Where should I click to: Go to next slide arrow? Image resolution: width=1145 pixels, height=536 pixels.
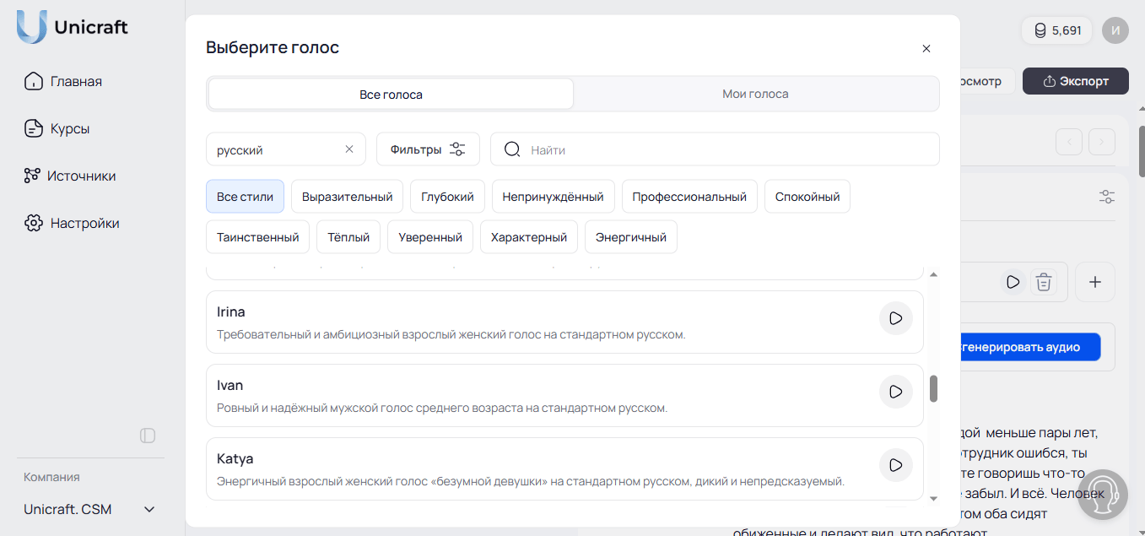point(1102,142)
